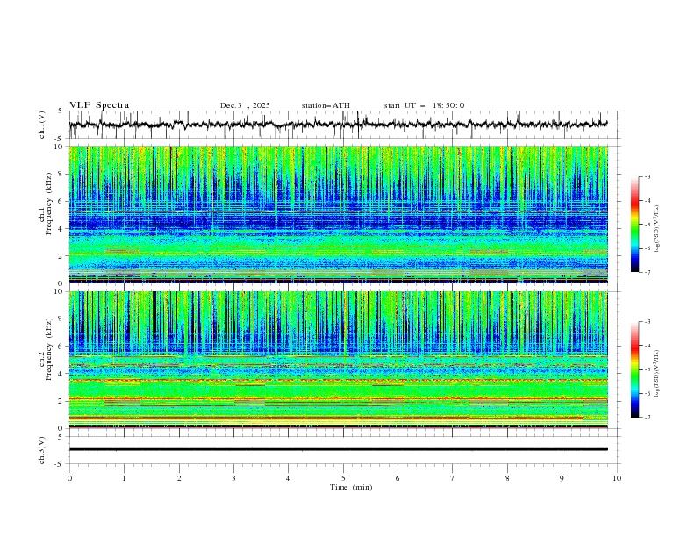This screenshot has width=695, height=537.
Task: Click the "Time (min)" axis label
Action: click(351, 487)
